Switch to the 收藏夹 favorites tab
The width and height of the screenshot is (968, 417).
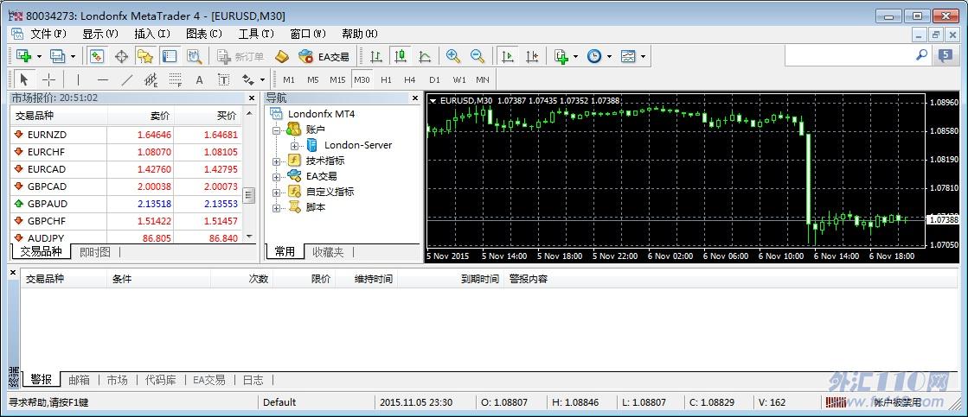click(x=328, y=252)
